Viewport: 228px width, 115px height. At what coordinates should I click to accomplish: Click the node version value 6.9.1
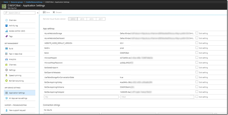coord(122,43)
